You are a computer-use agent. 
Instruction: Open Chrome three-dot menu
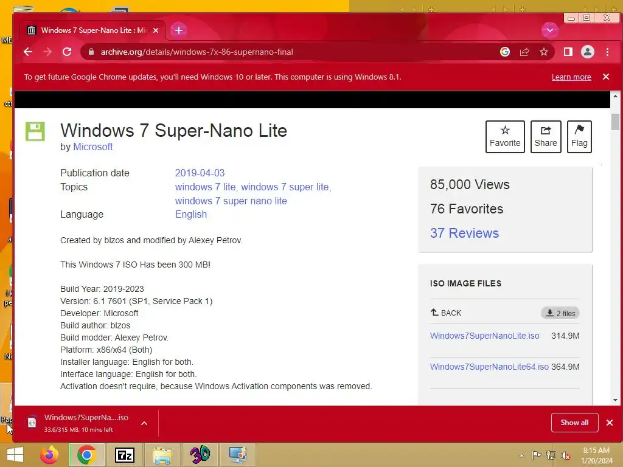[608, 52]
